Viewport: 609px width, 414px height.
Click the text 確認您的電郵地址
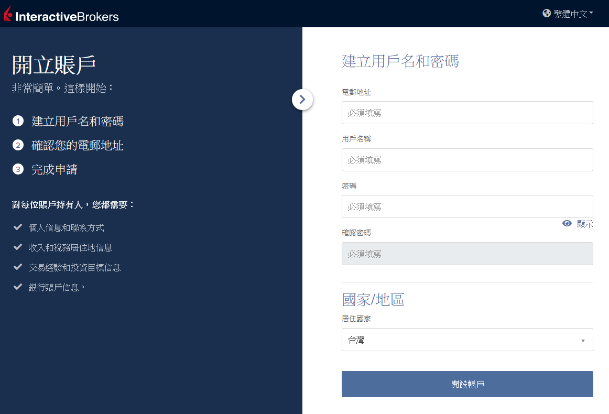78,145
